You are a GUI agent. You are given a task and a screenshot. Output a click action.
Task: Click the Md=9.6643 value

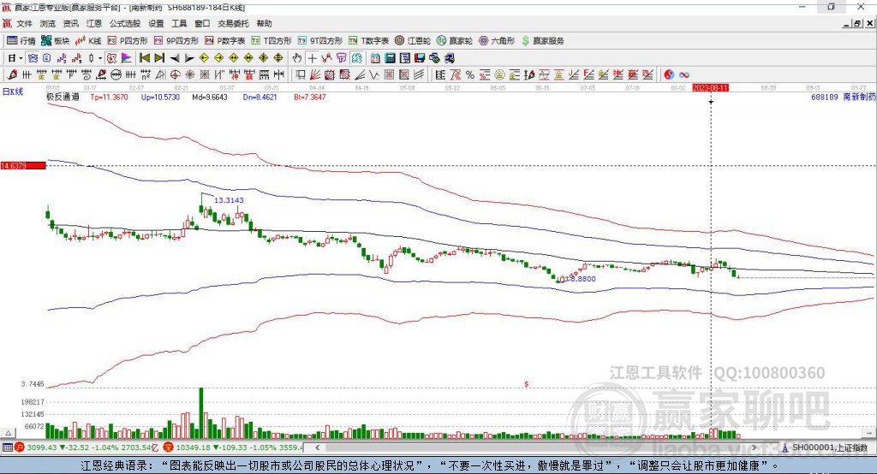(x=210, y=98)
